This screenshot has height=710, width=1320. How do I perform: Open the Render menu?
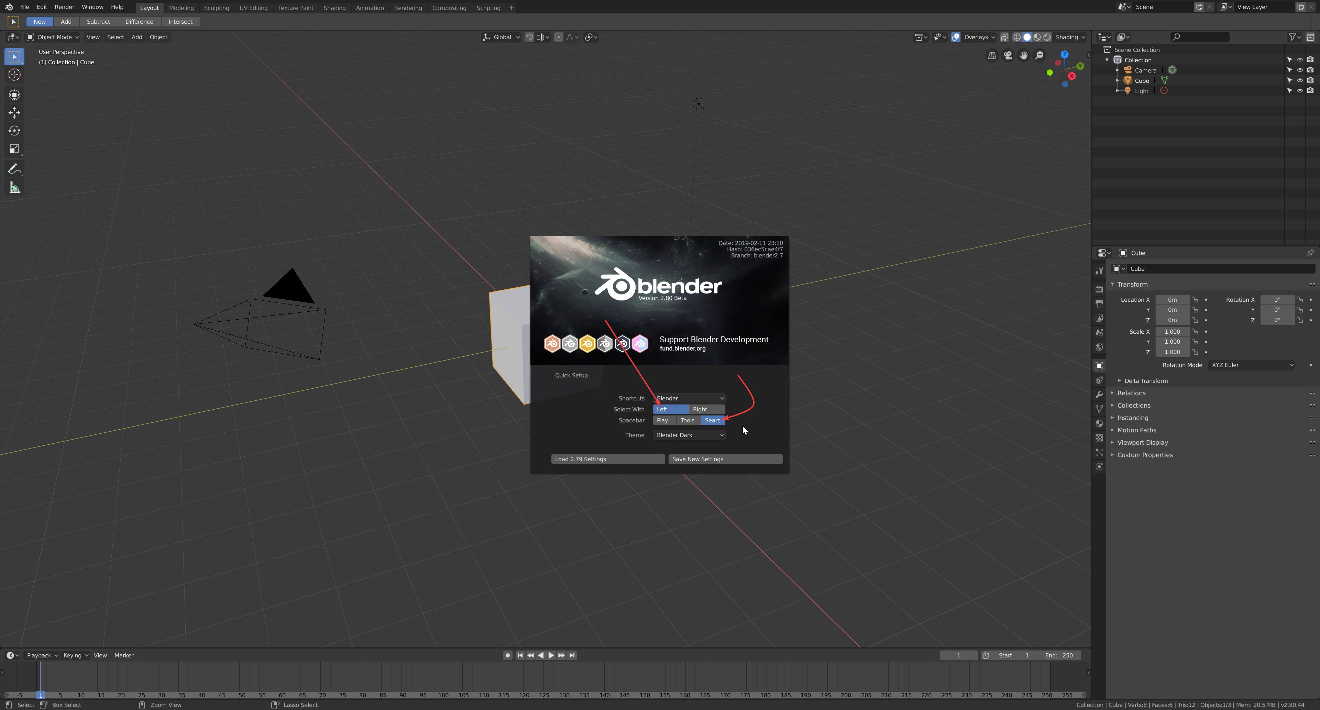click(65, 7)
